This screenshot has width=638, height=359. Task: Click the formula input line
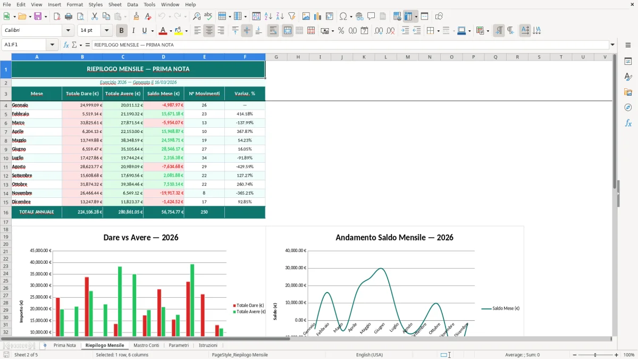(350, 45)
